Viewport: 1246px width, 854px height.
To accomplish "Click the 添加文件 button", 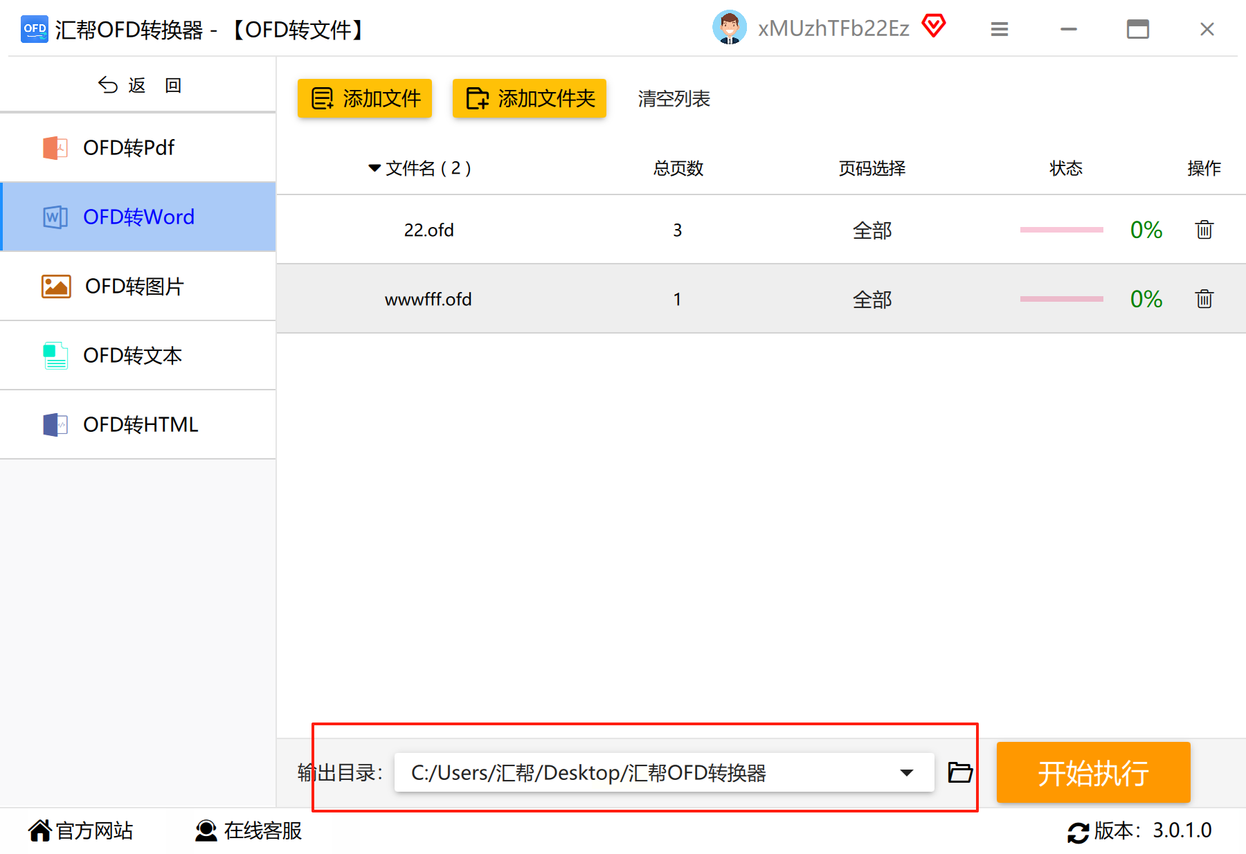I will pyautogui.click(x=365, y=98).
